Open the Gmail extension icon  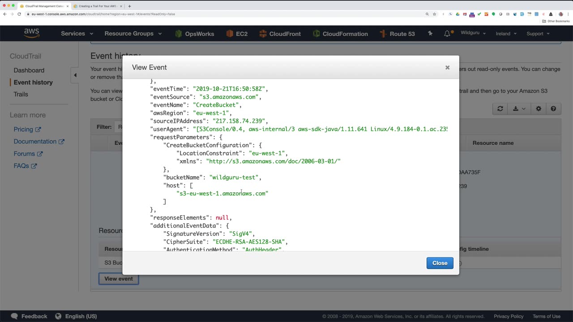click(x=465, y=14)
